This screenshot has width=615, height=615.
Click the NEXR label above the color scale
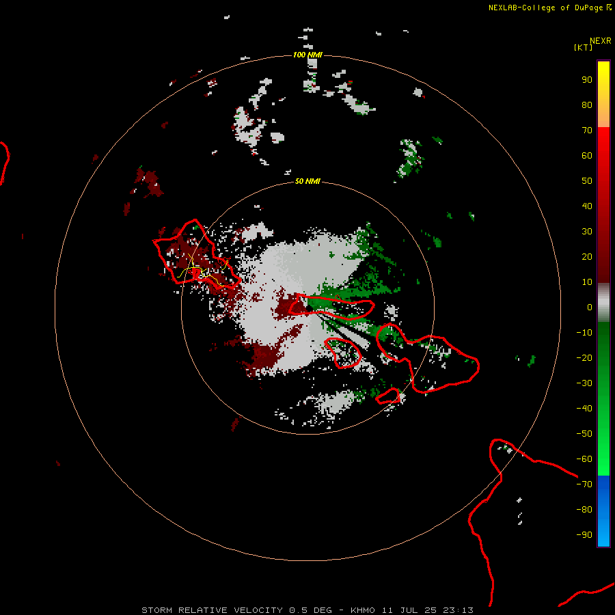coord(601,41)
